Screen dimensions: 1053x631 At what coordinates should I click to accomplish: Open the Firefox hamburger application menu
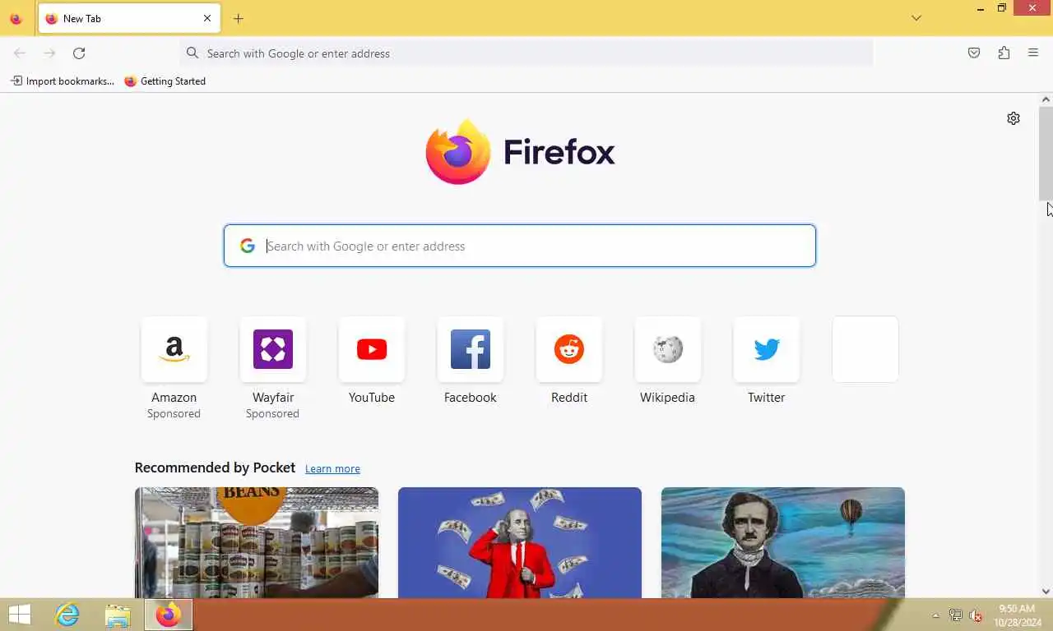[x=1033, y=53]
